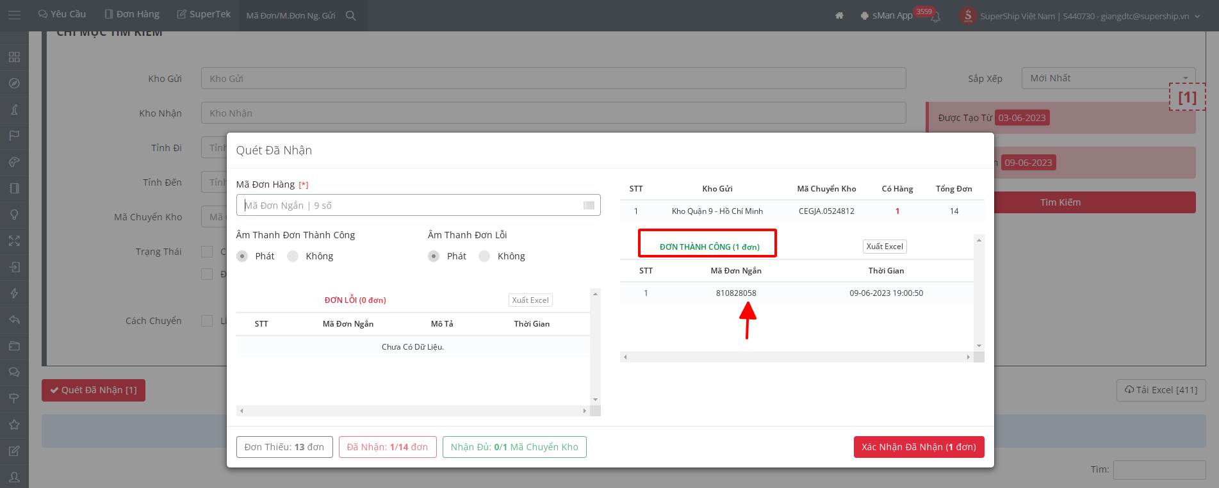Click the ĐƠN THÀNH CÔNG (1 đơn) heading

(x=710, y=247)
